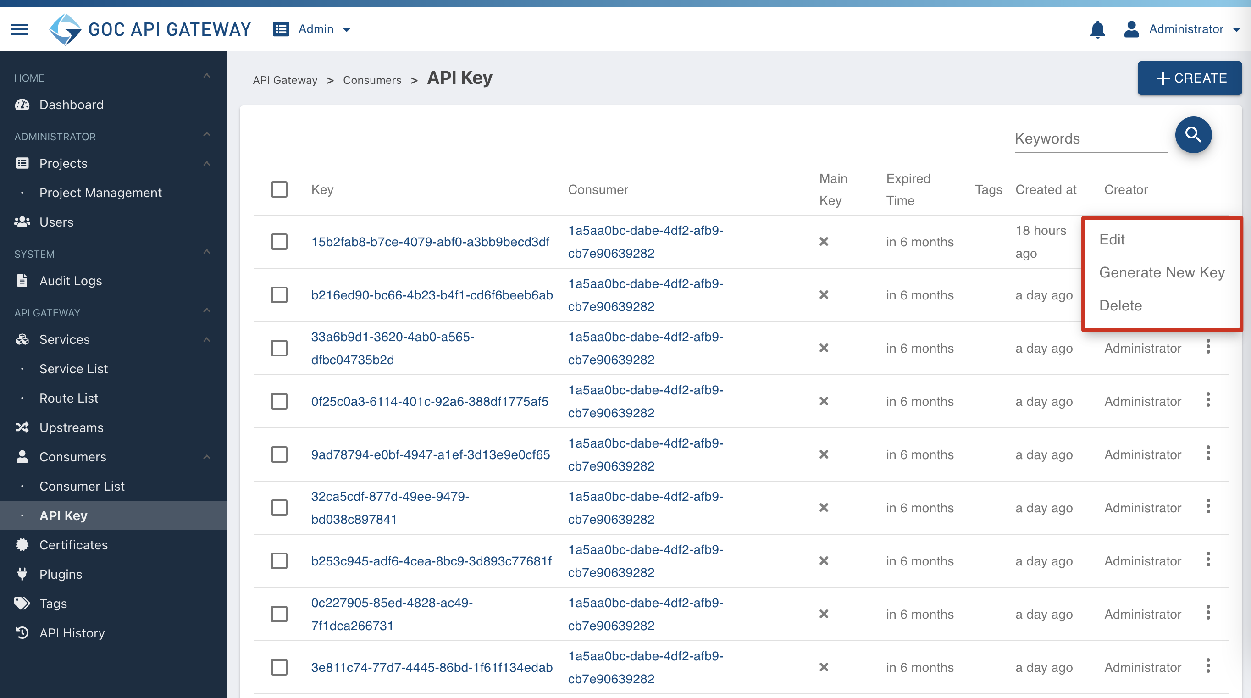Click the Users group icon
Viewport: 1251px width, 698px height.
[22, 222]
